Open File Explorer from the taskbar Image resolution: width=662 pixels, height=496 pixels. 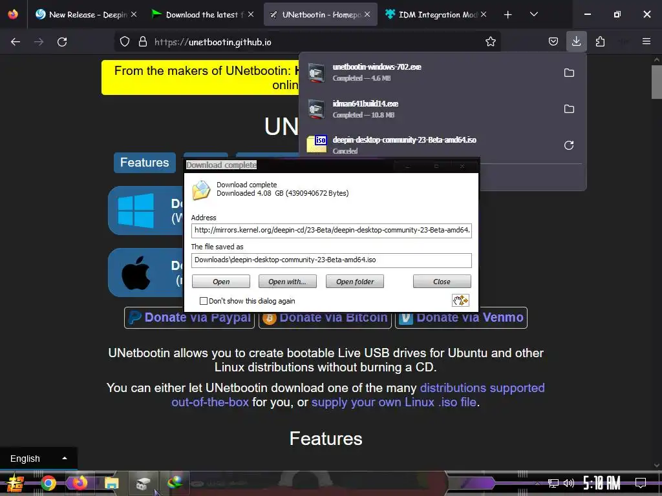[111, 483]
